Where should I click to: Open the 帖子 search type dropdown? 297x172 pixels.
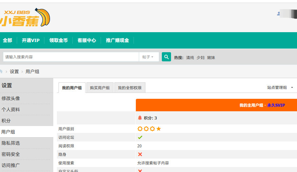[x=149, y=57]
